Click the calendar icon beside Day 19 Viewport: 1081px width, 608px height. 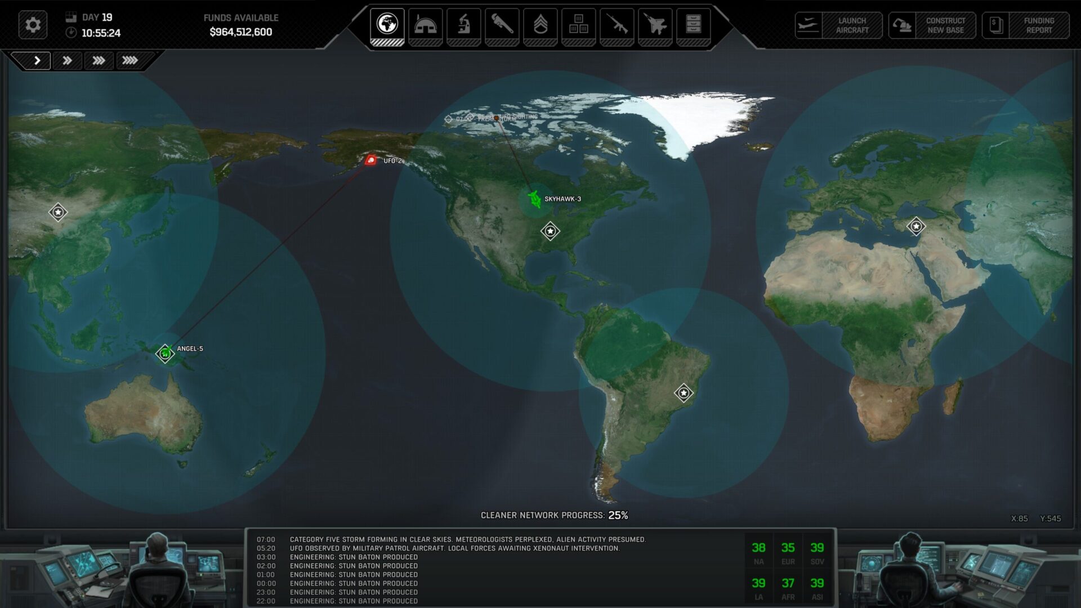pos(71,17)
